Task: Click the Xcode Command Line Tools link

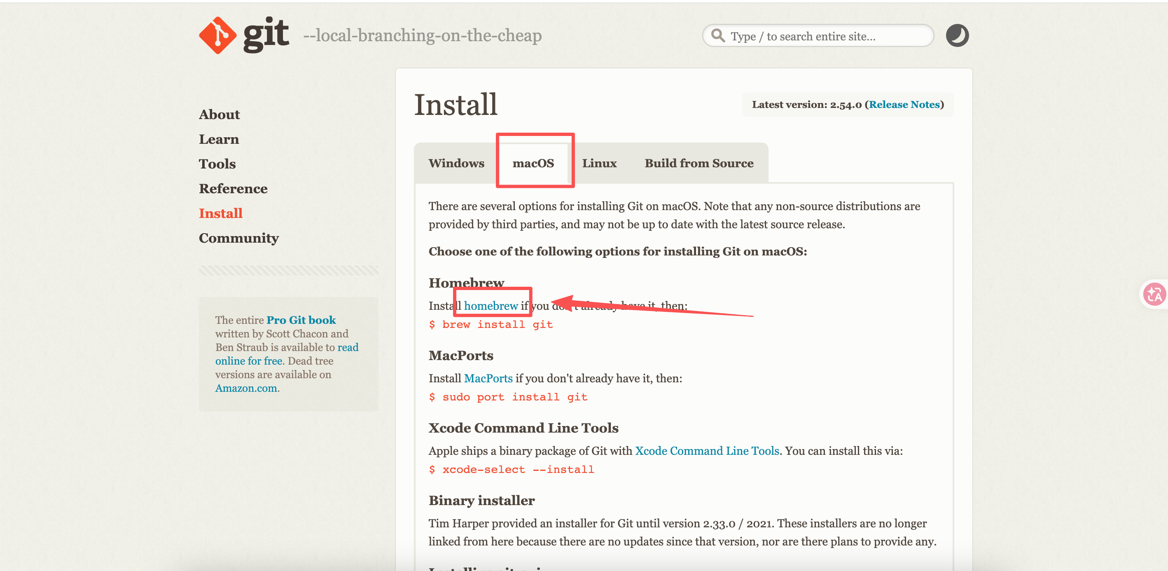Action: 707,451
